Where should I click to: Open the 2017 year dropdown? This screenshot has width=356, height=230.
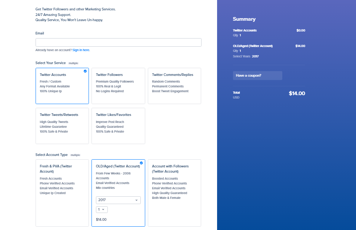point(118,200)
